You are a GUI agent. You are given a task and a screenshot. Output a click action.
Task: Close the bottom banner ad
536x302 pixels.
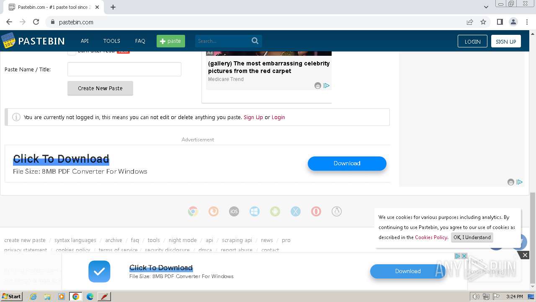click(x=525, y=255)
